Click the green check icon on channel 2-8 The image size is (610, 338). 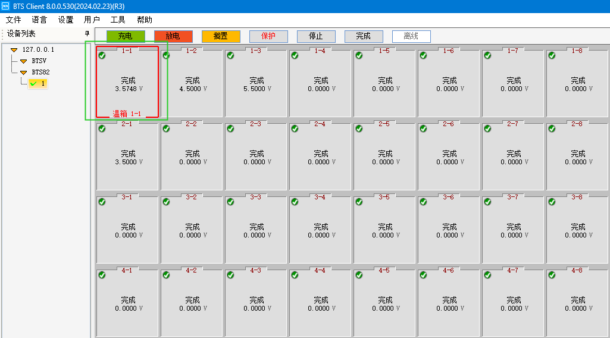552,129
